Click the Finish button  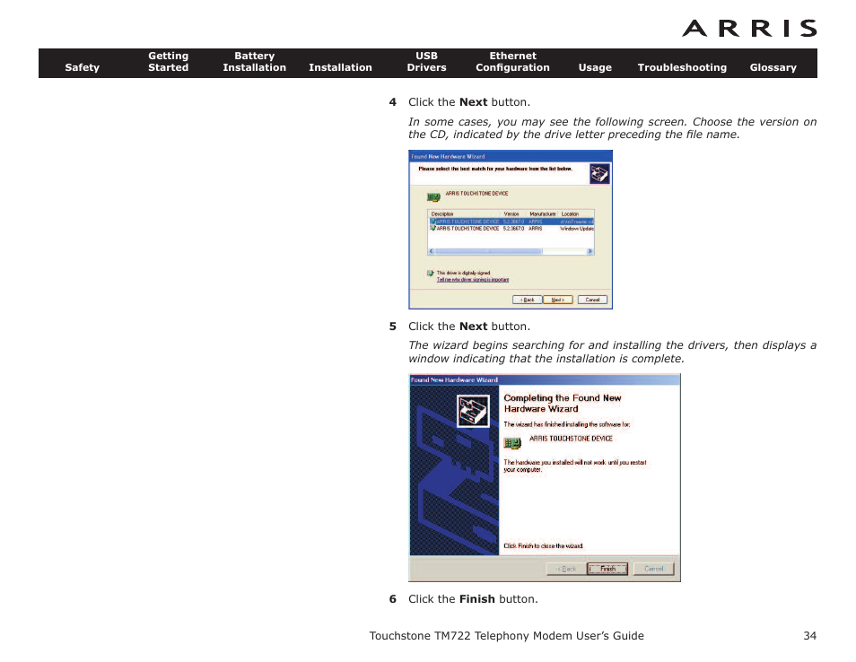point(607,569)
